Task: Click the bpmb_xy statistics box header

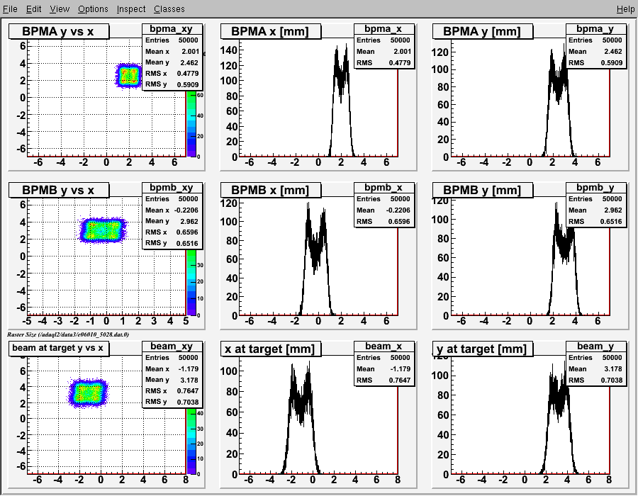Action: tap(172, 188)
